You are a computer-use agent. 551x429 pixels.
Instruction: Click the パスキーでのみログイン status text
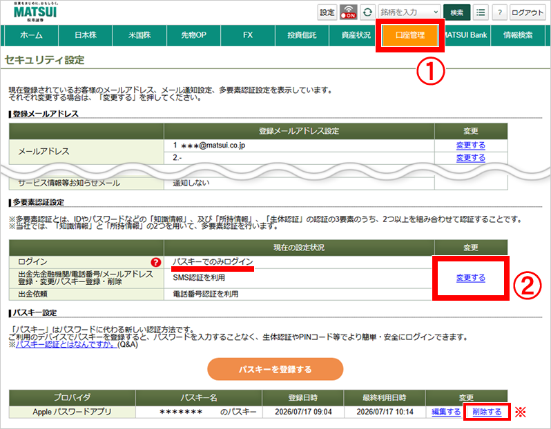[x=213, y=261]
